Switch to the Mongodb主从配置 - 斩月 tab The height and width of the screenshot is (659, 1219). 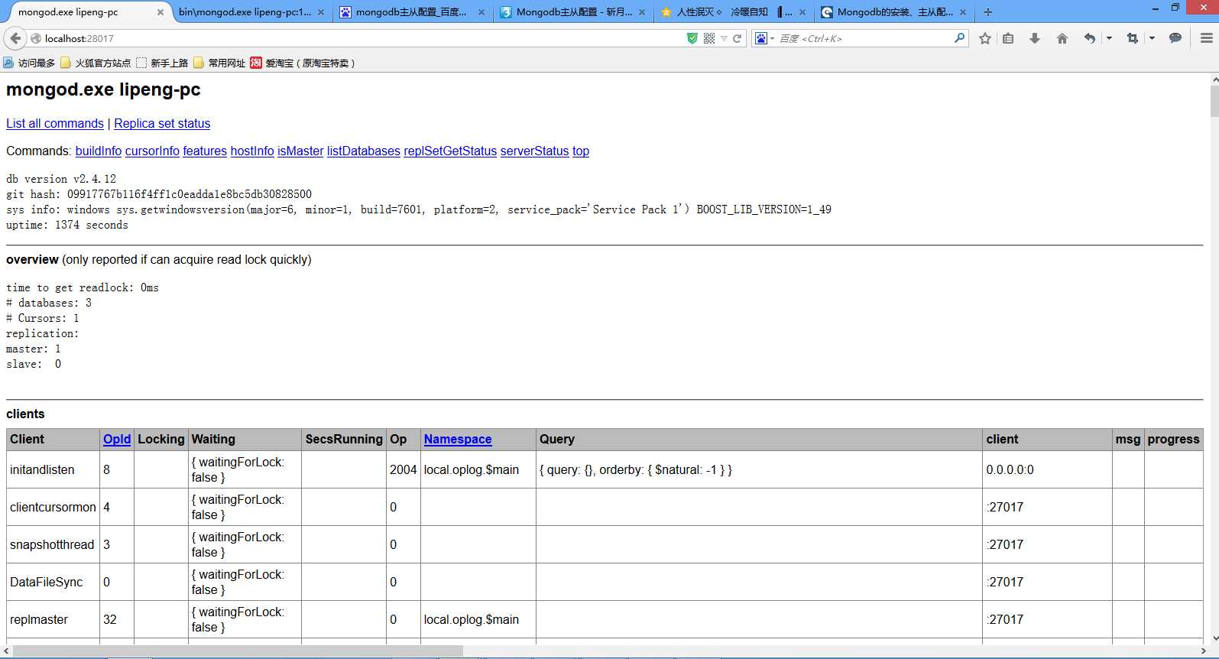(x=572, y=12)
